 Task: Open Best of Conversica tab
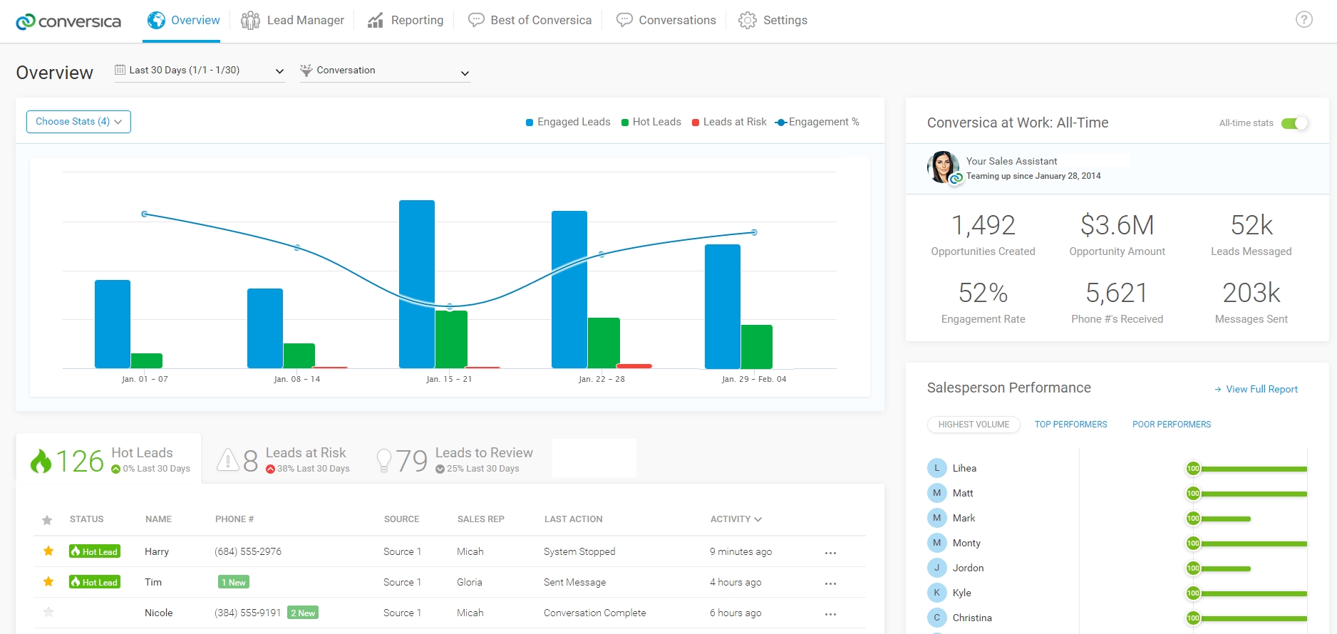530,21
